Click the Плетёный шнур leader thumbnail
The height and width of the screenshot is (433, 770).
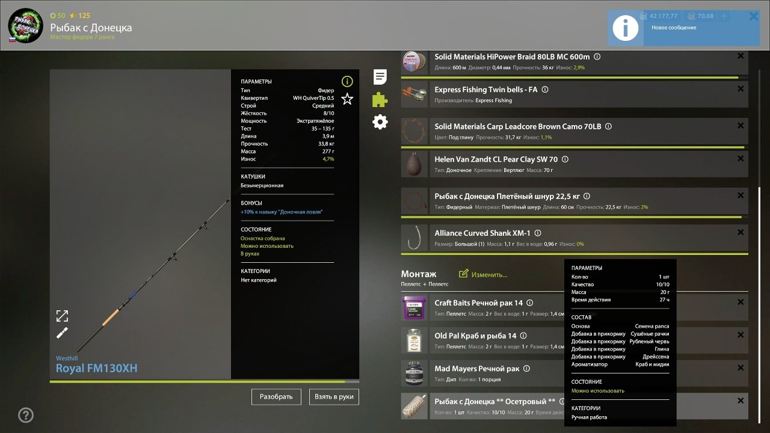tap(414, 201)
